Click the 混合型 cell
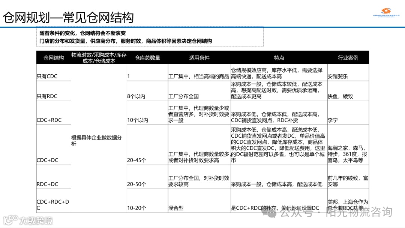 tap(199, 201)
